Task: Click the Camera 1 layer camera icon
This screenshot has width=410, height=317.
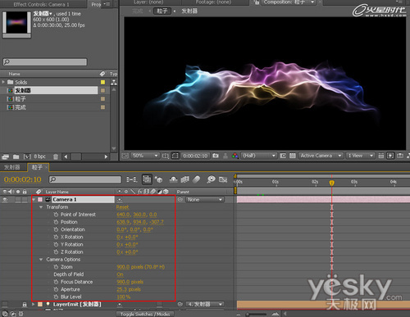Action: click(x=48, y=200)
